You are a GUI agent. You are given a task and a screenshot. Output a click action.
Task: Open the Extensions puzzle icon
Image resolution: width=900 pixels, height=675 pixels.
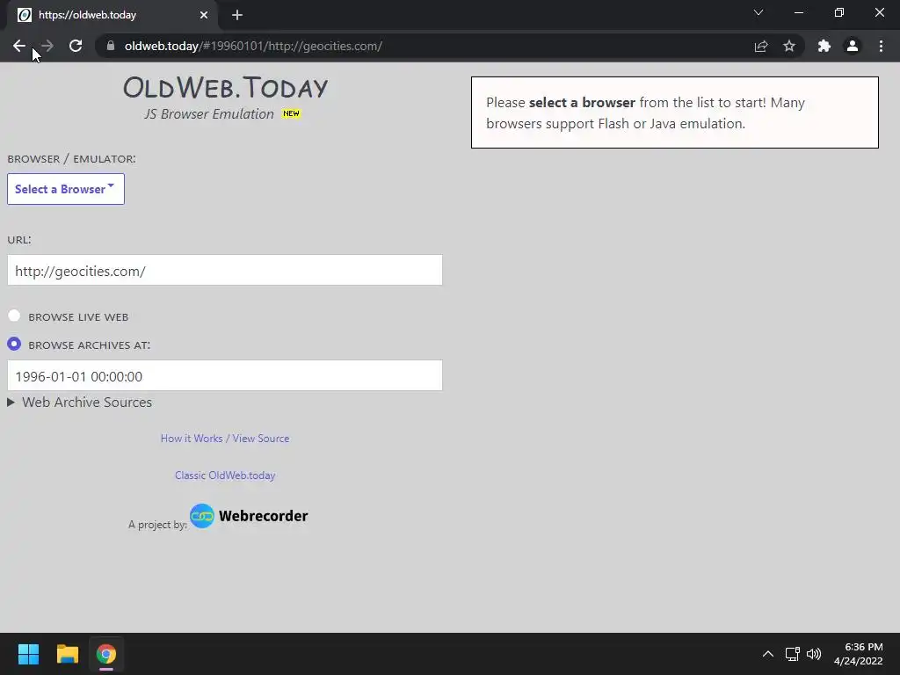824,46
